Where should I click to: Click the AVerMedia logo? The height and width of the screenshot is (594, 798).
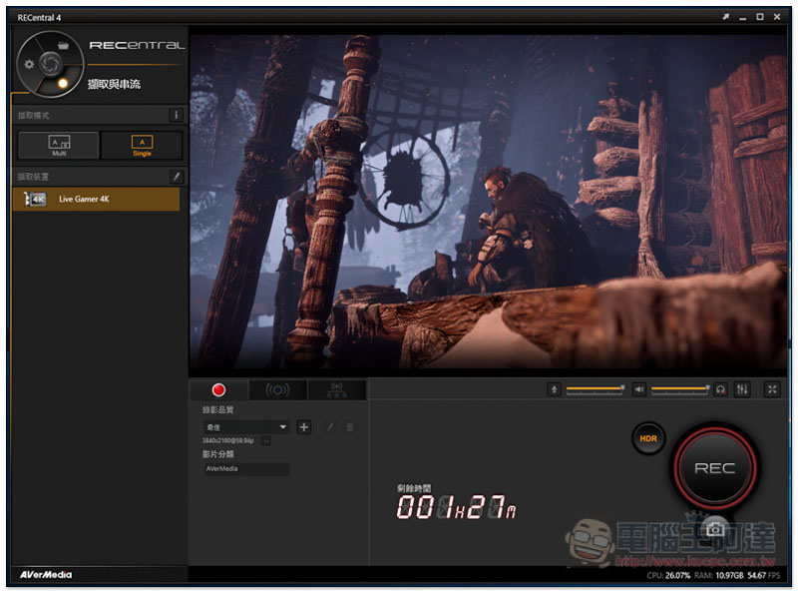coord(46,575)
